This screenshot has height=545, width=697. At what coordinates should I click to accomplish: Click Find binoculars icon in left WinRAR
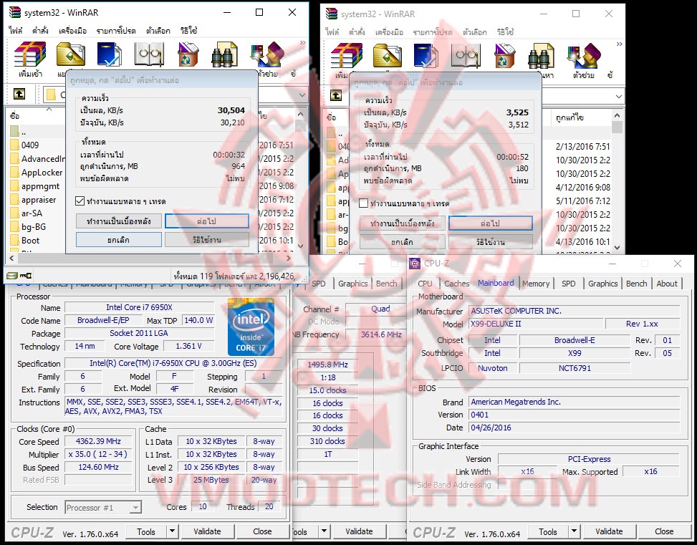(x=224, y=54)
